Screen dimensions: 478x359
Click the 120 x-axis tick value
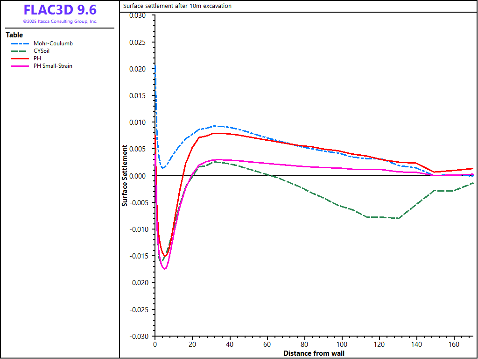379,345
